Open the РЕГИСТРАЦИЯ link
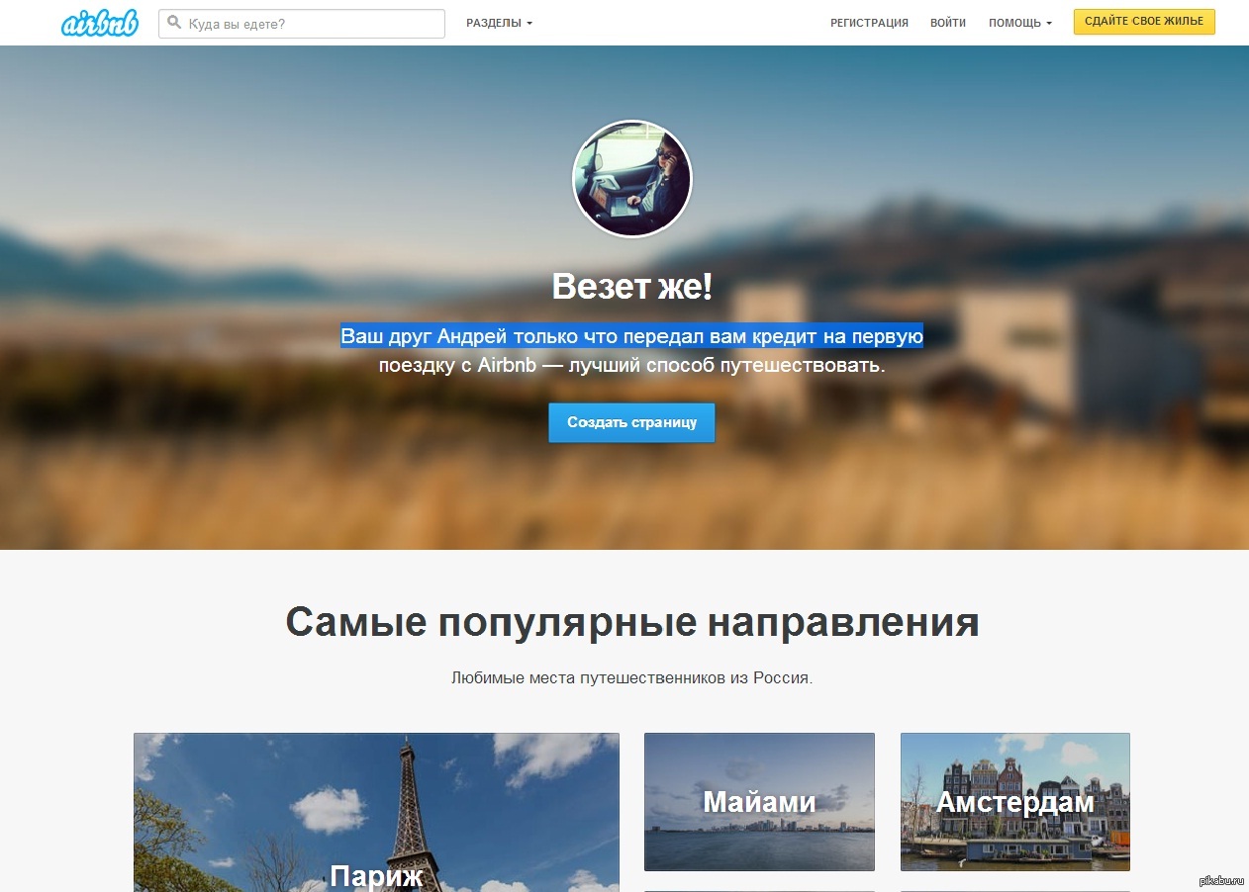This screenshot has height=892, width=1249. pyautogui.click(x=869, y=23)
